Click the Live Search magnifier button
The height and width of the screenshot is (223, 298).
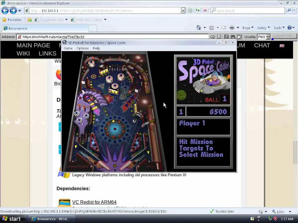pos(289,10)
